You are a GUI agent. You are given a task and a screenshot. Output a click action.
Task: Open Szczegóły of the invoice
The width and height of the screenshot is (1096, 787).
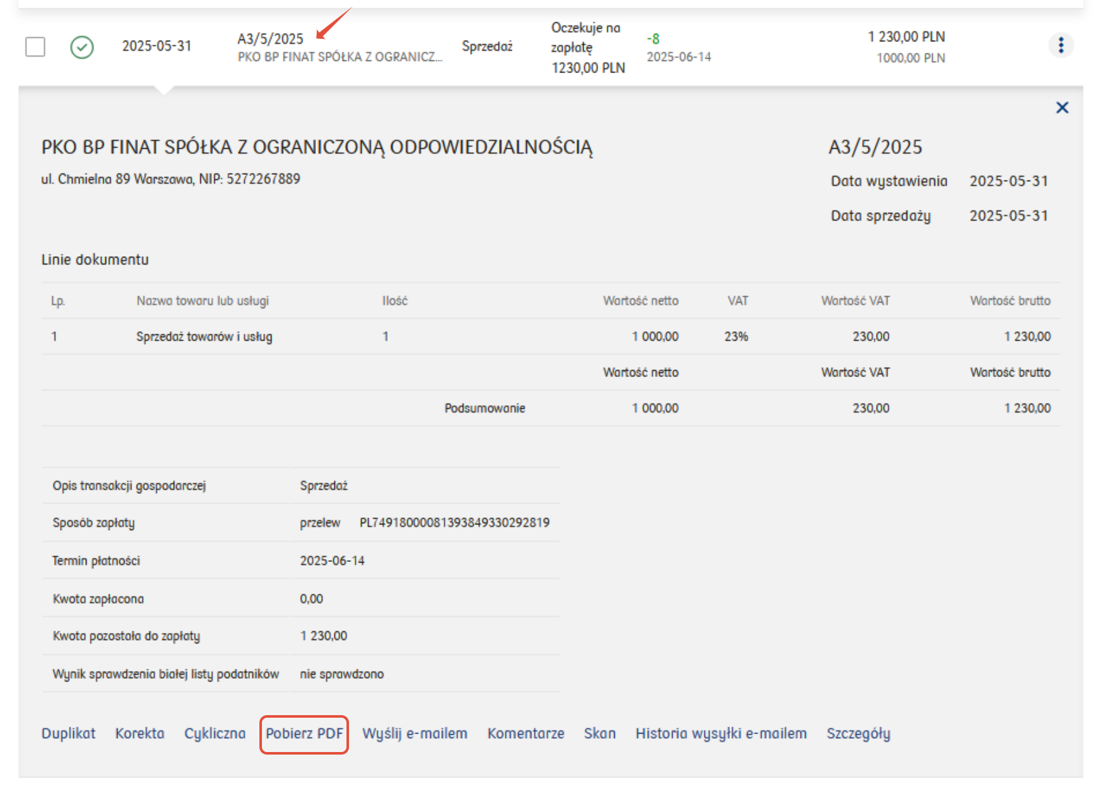click(858, 734)
